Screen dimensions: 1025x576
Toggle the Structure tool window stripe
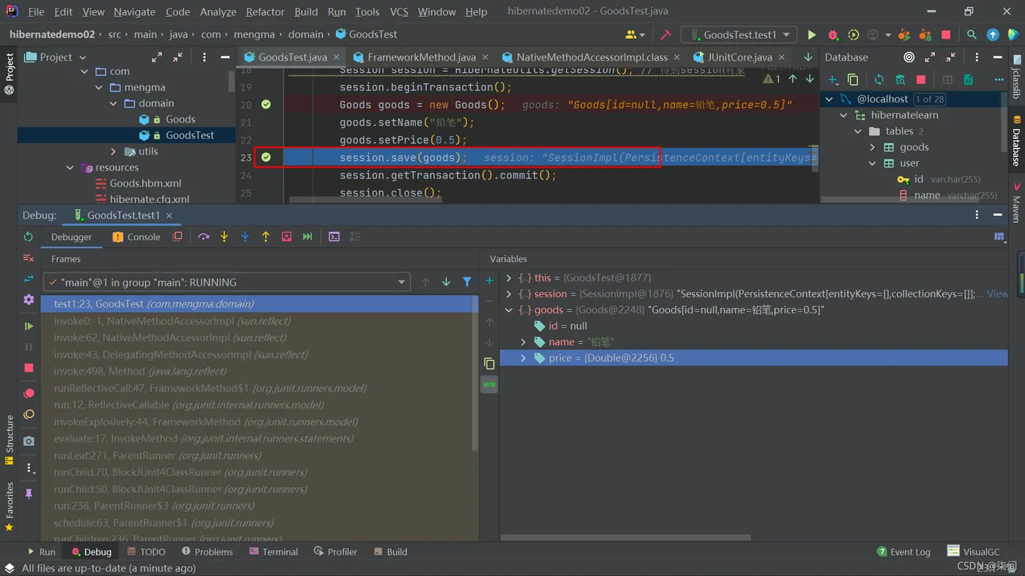click(10, 439)
